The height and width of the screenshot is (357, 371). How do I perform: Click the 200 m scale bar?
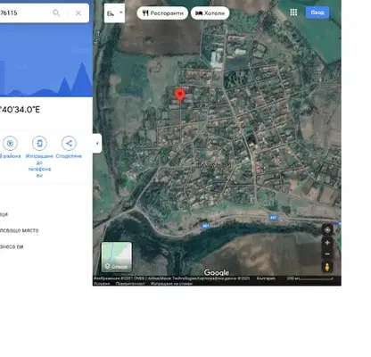[x=309, y=278]
